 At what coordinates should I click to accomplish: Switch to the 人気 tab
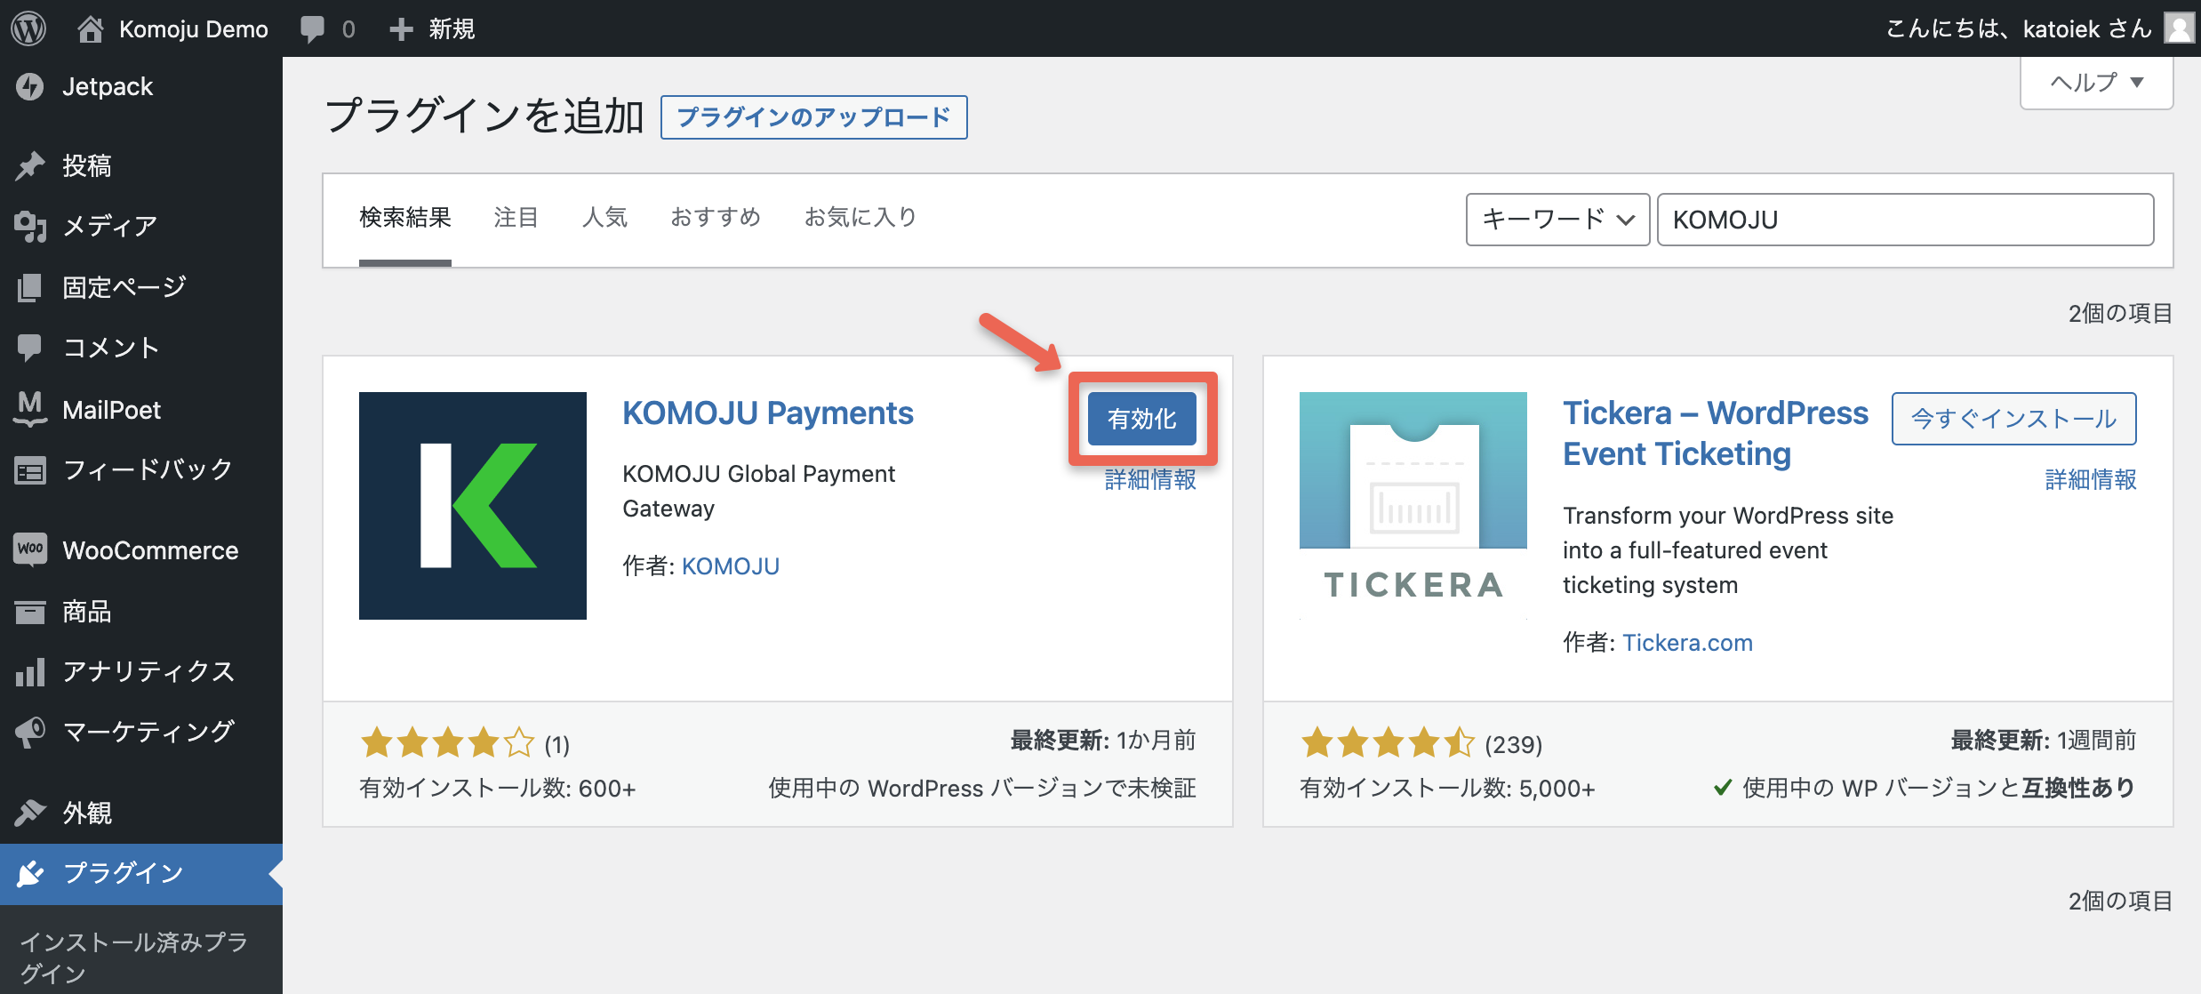(604, 217)
